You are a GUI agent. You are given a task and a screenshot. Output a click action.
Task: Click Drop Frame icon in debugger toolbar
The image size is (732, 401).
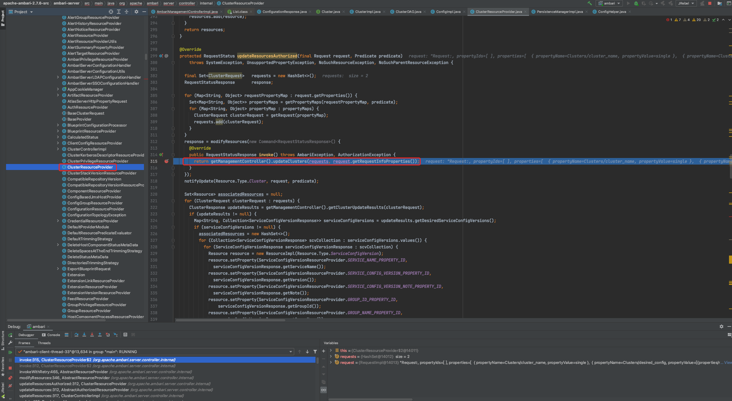108,335
